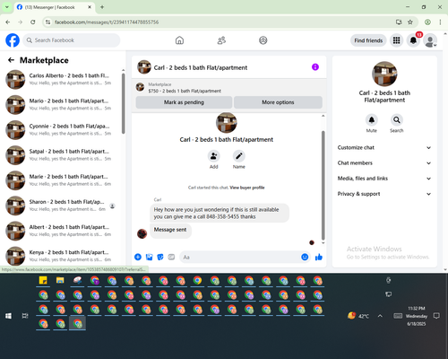Screen dimensions: 448x359
Task: Open the Groups icon in the top navigation
Action: [263, 40]
